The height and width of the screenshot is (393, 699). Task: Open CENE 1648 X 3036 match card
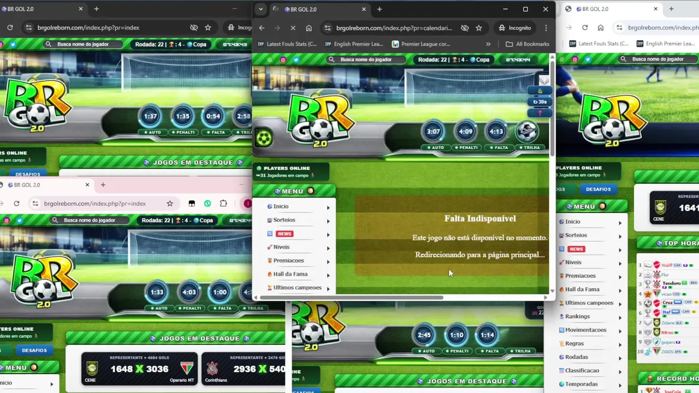[x=139, y=369]
